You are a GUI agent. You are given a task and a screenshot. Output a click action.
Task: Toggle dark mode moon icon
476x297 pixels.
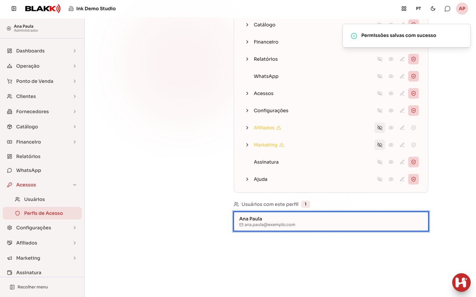click(x=433, y=9)
